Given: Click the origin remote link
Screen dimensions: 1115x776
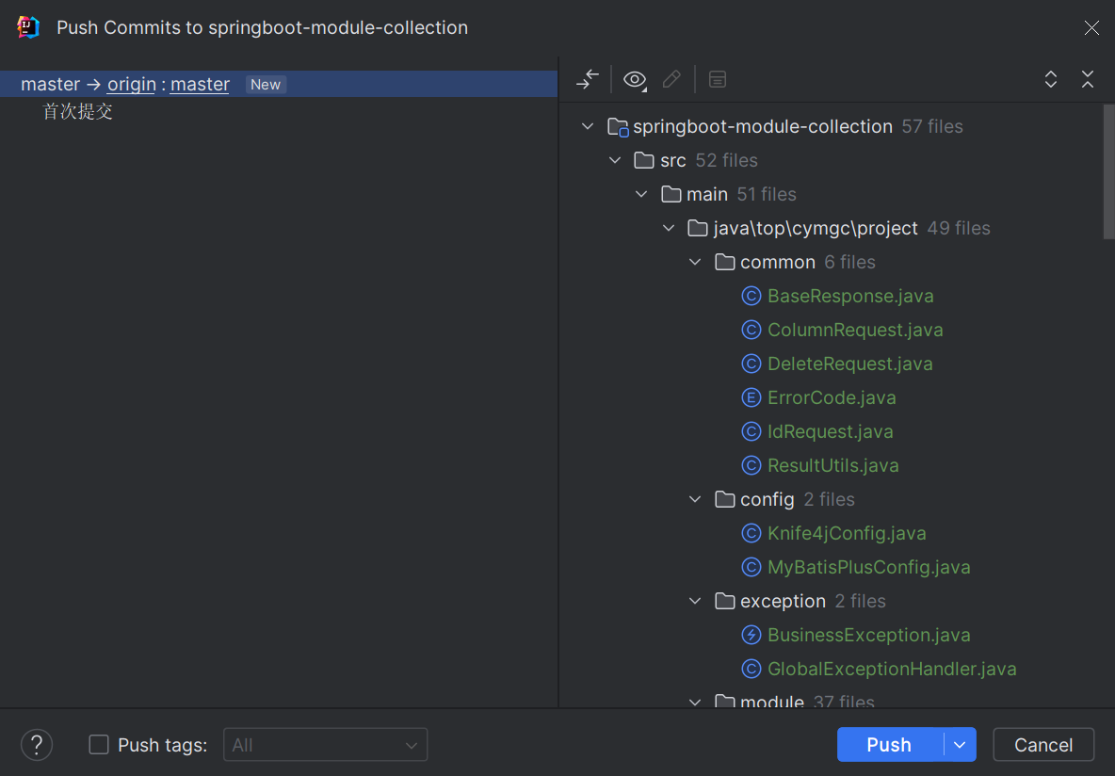Looking at the screenshot, I should pos(132,84).
